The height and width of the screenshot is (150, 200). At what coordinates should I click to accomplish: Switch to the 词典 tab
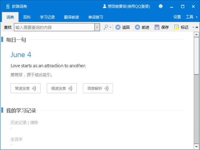click(x=10, y=17)
